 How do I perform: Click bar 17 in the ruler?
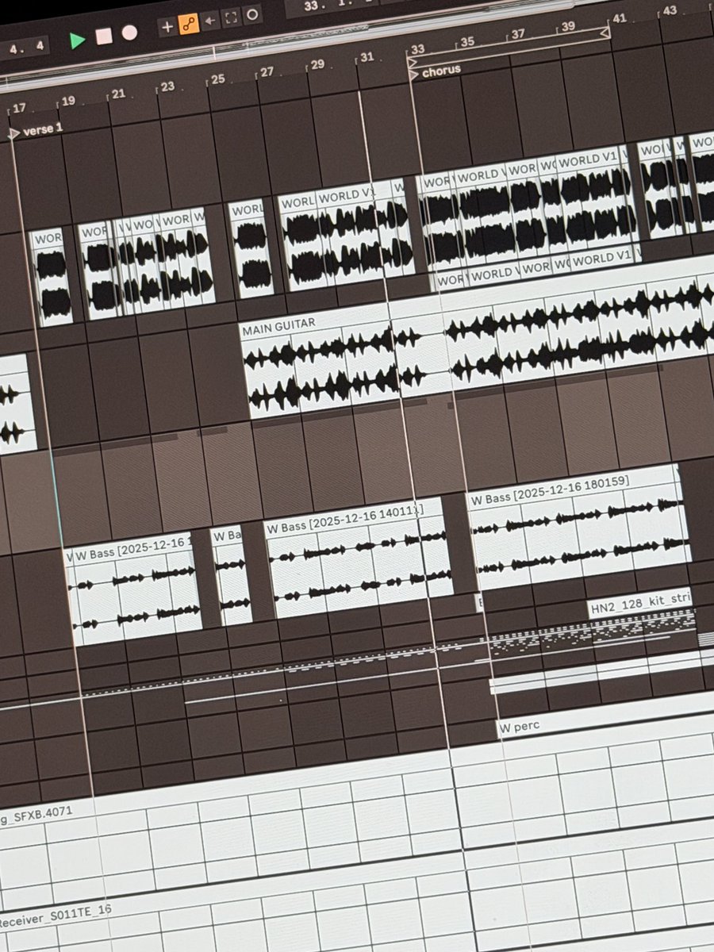(19, 108)
